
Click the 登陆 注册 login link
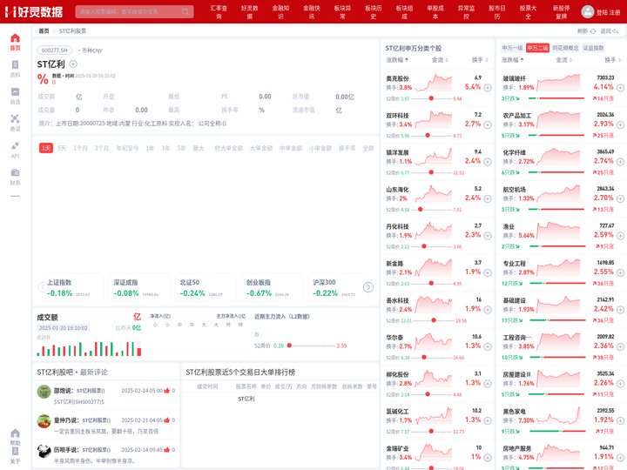click(608, 12)
